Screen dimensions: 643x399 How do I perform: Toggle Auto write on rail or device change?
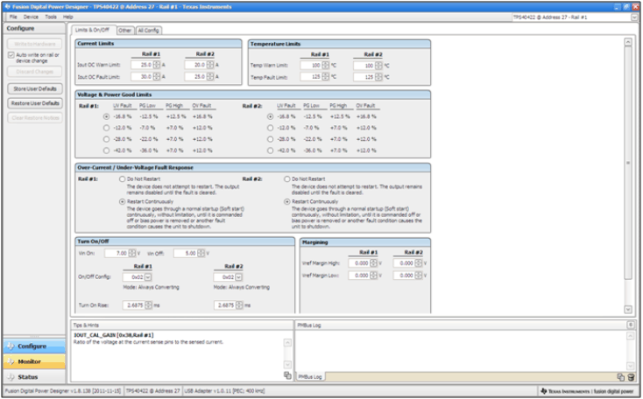click(11, 55)
